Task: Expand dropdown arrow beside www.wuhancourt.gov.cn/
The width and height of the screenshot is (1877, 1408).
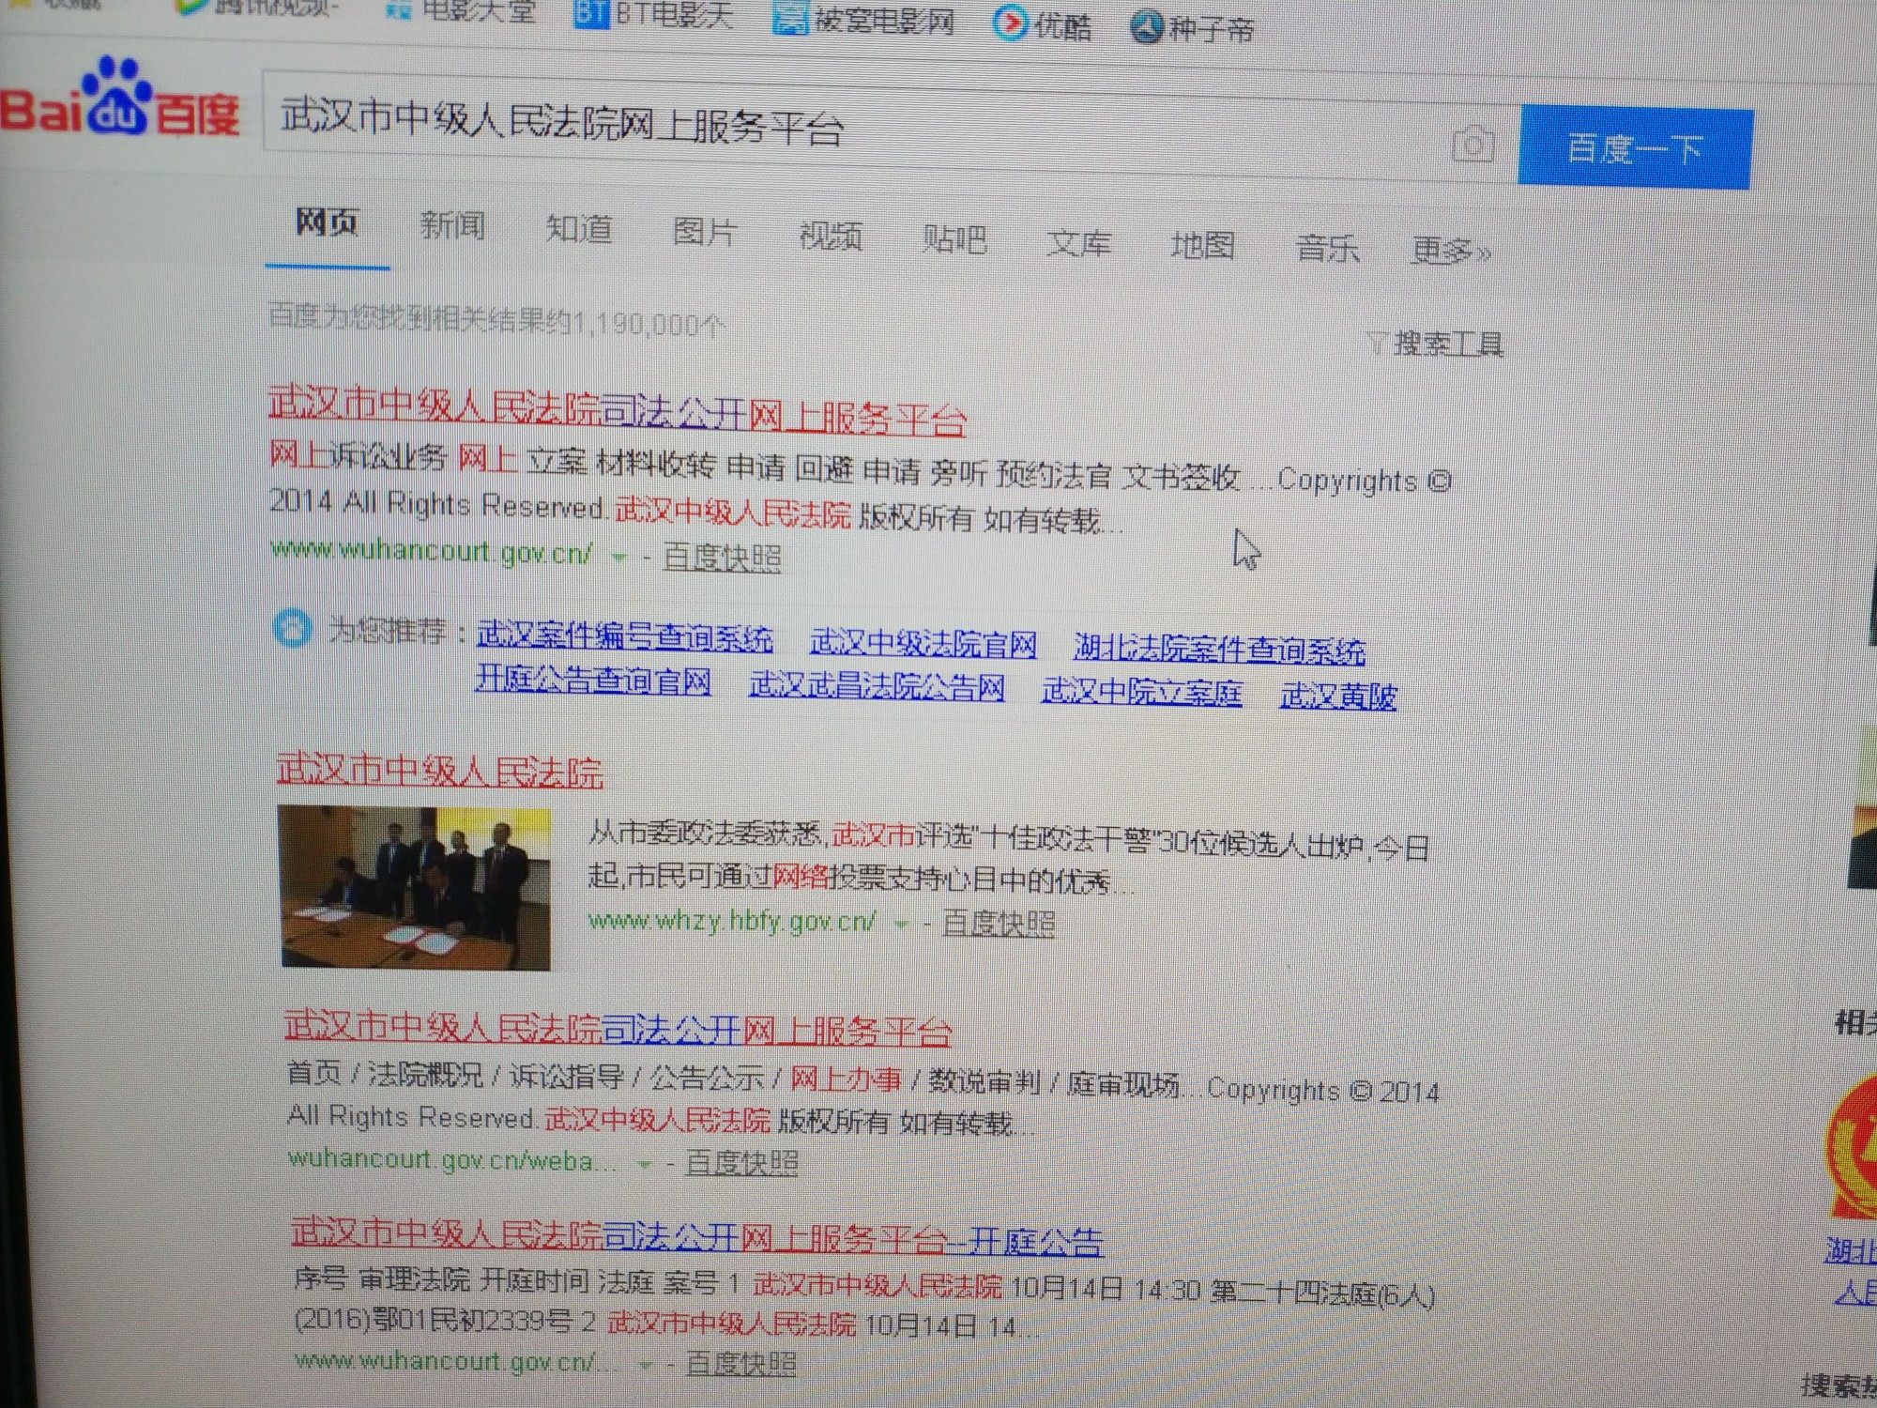Action: click(x=618, y=557)
